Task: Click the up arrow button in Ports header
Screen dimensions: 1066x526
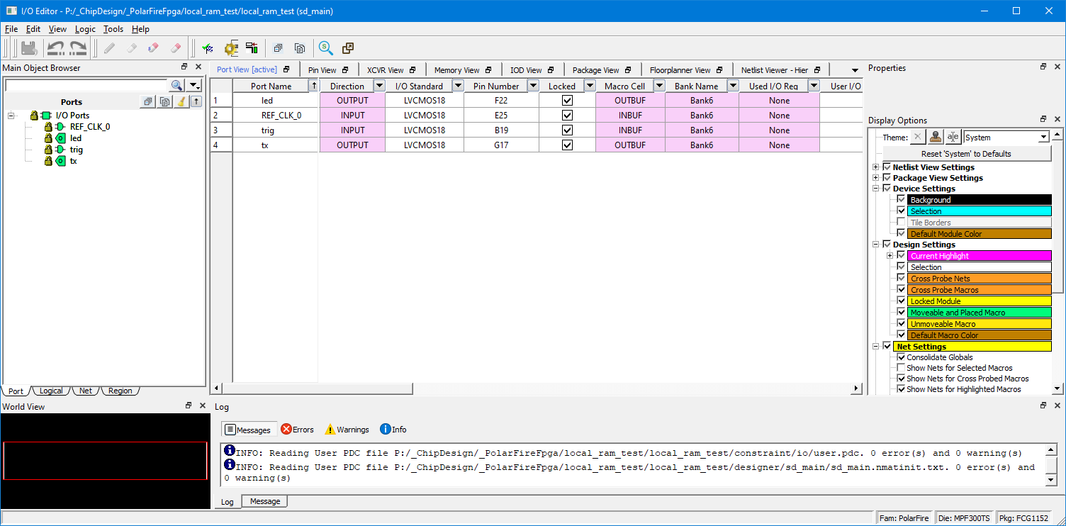Action: (x=196, y=101)
